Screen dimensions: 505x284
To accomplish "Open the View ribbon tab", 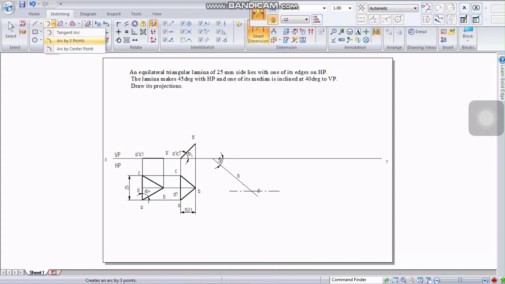I will click(157, 14).
